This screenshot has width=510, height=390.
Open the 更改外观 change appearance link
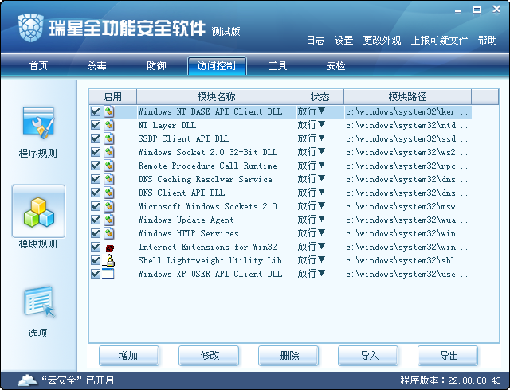[382, 41]
